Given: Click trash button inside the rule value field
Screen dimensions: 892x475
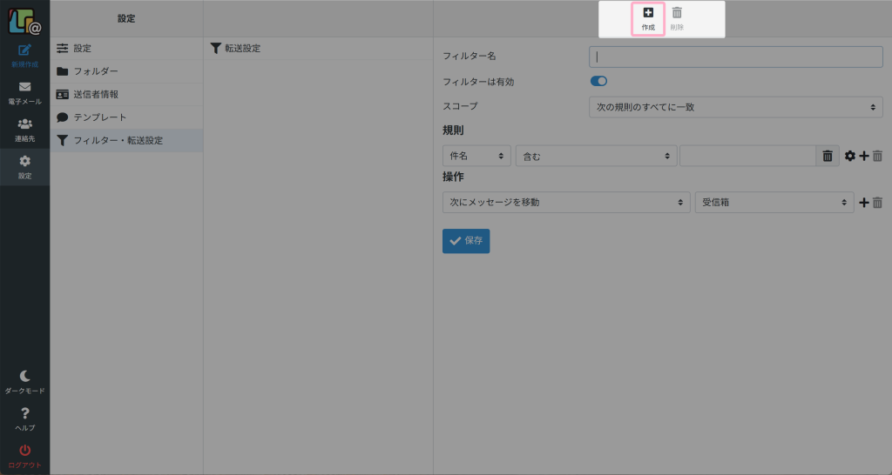Looking at the screenshot, I should tap(828, 156).
